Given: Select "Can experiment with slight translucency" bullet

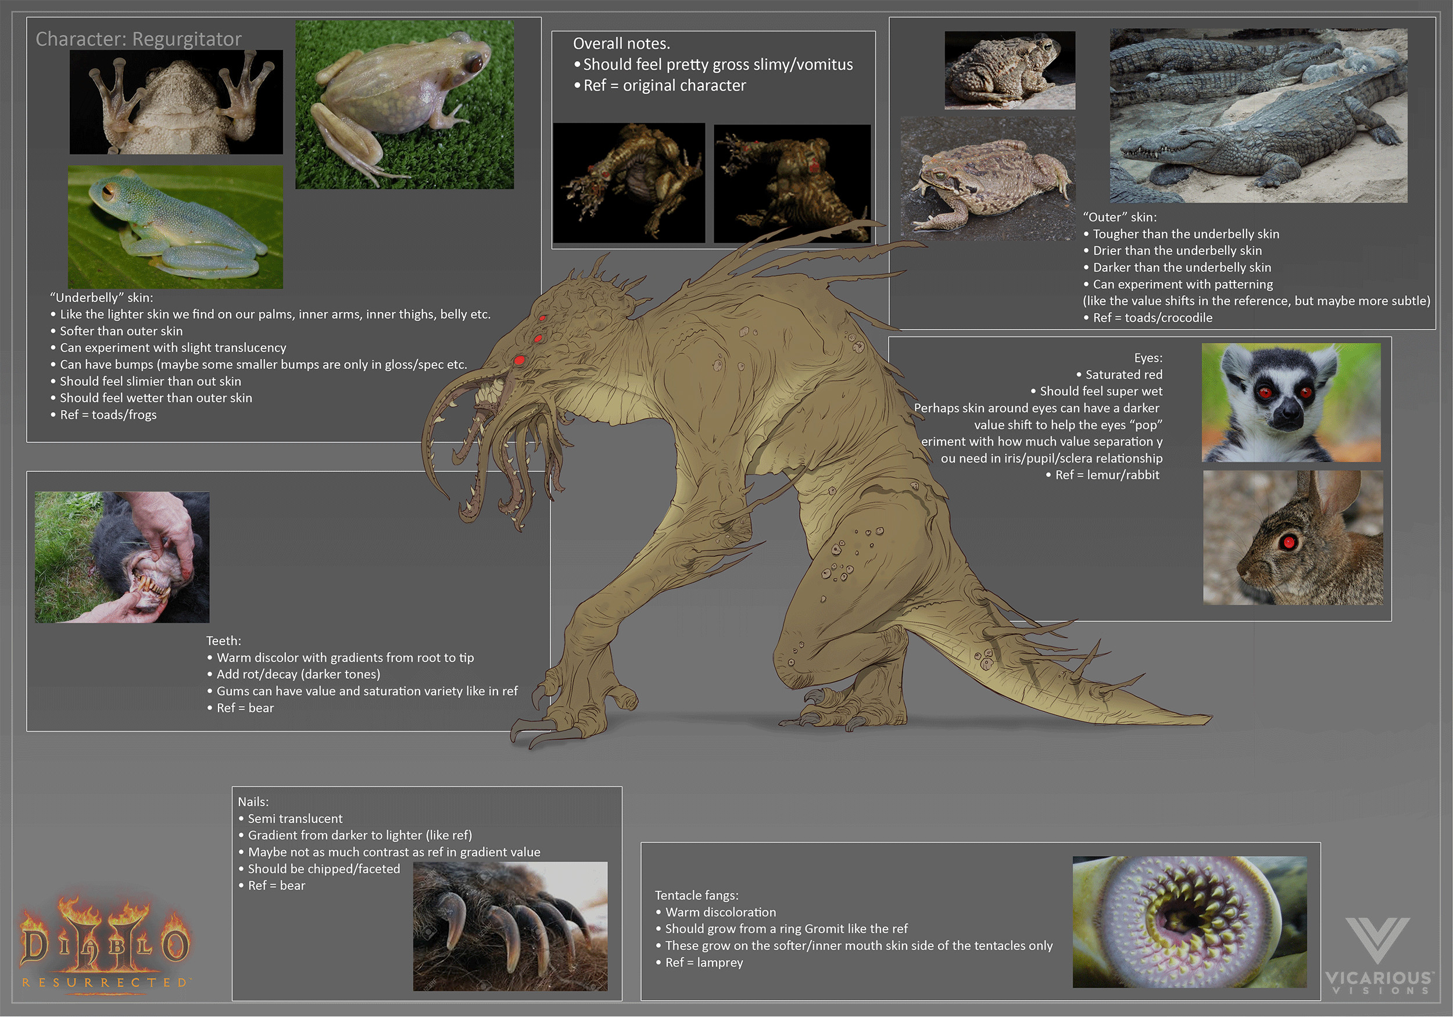Looking at the screenshot, I should [x=169, y=348].
